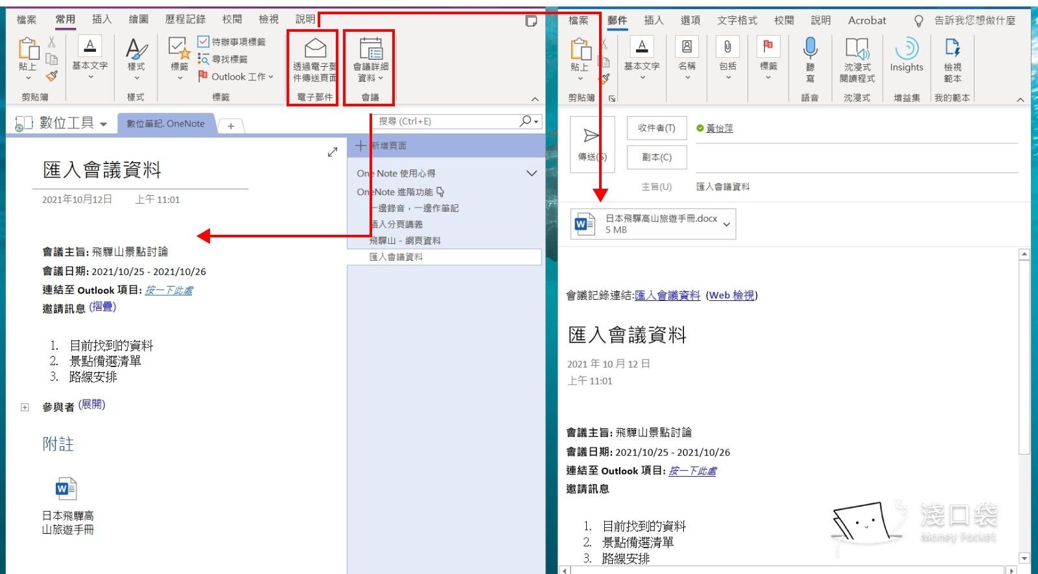Click Outlook Insights icon
1038x574 pixels.
[906, 49]
